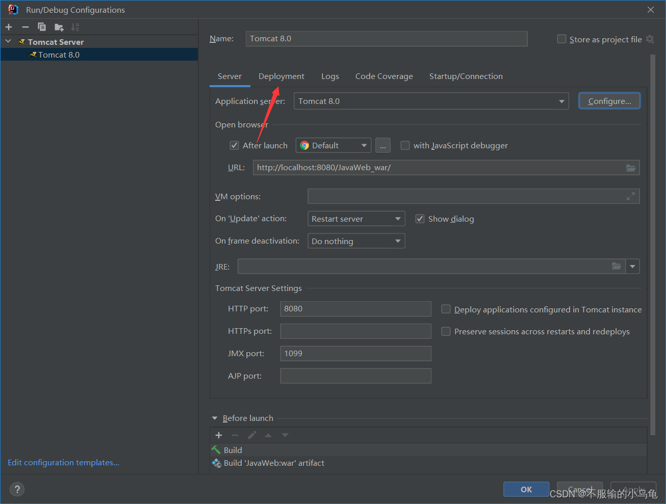The image size is (666, 504).
Task: Browse URL folder icon
Action: click(631, 168)
